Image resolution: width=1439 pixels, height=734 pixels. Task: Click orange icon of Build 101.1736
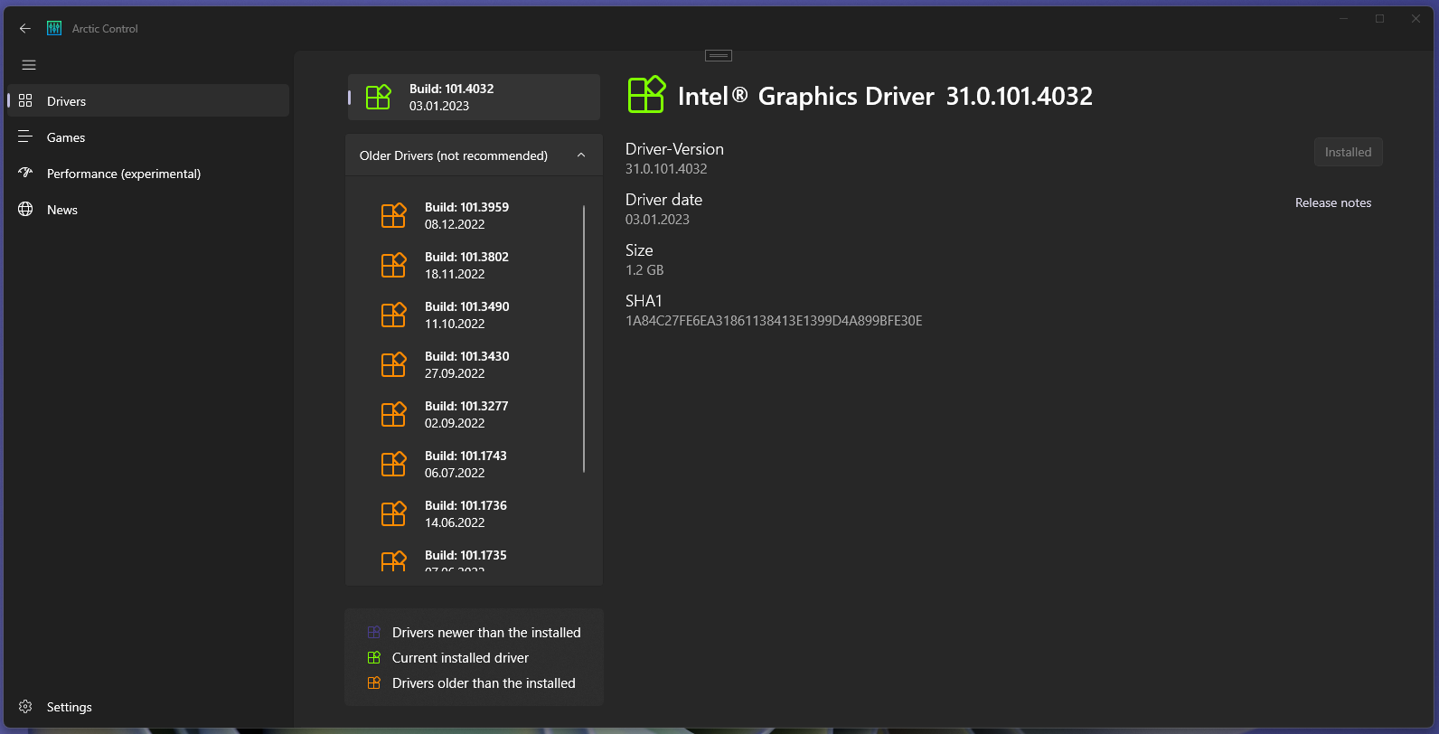[393, 513]
